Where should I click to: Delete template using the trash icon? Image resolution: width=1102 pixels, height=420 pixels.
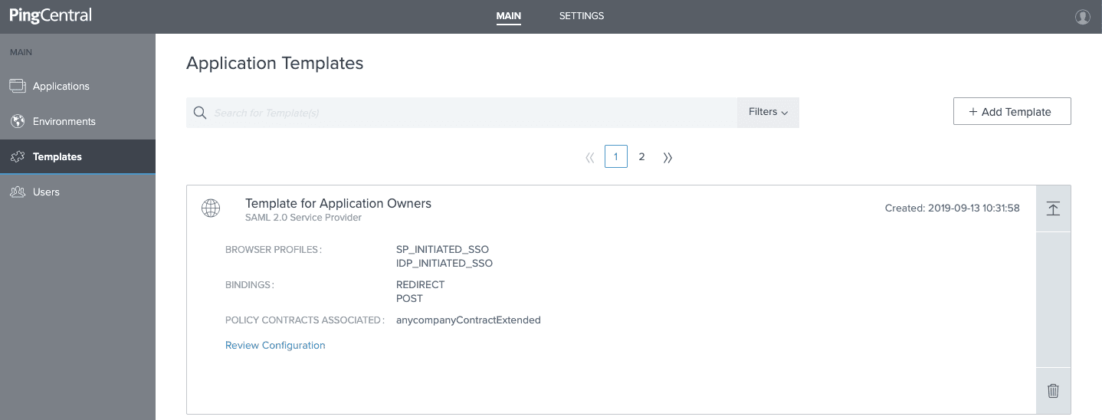pyautogui.click(x=1053, y=391)
